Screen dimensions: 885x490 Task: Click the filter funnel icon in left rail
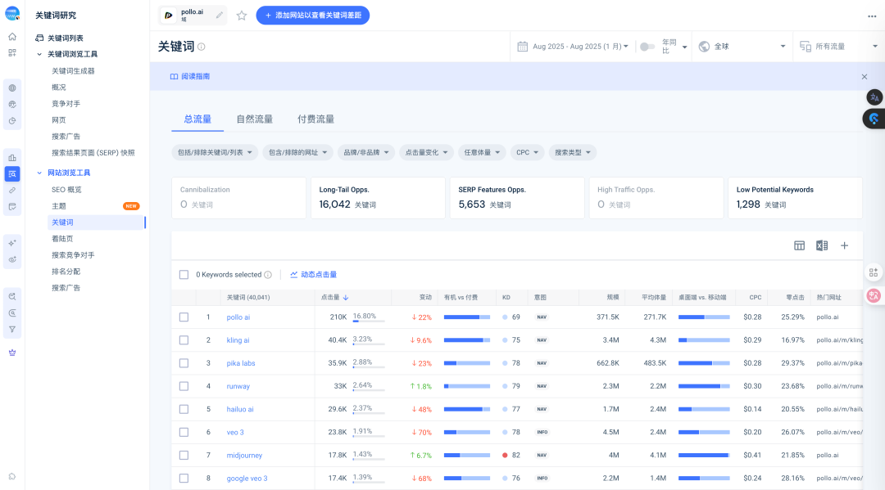coord(11,330)
